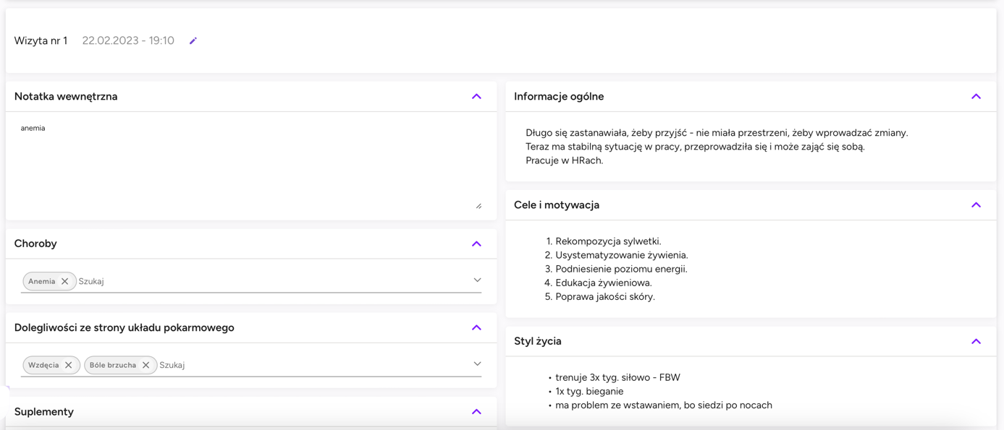Collapse Dolegliwości ze strony układu pokarmowego section

(476, 327)
